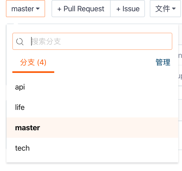Image resolution: width=182 pixels, height=171 pixels.
Task: Expand the 文件 dropdown menu
Action: point(165,9)
